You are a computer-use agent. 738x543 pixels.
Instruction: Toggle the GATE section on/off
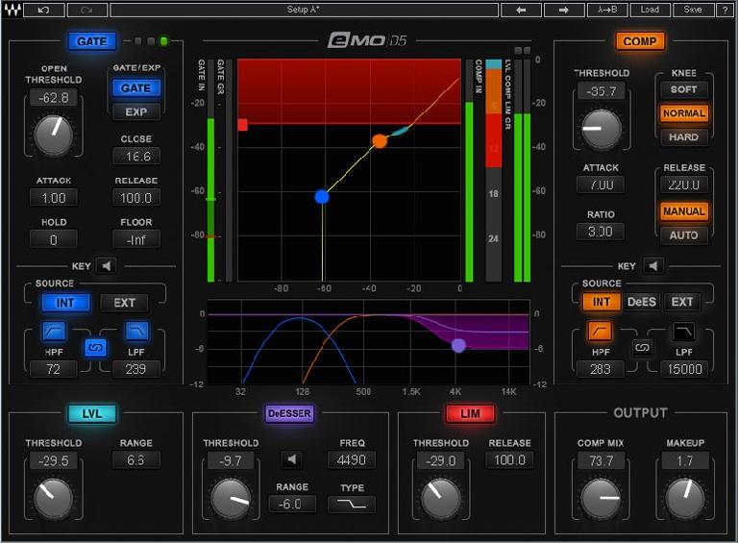[x=92, y=41]
